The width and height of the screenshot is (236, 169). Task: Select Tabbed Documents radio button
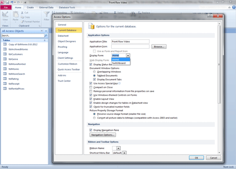(x=94, y=75)
